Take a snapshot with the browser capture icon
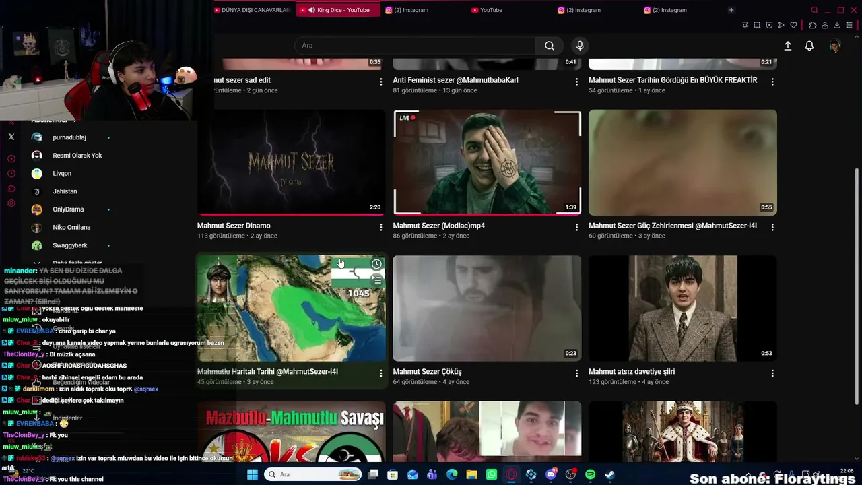This screenshot has height=485, width=862. click(x=757, y=25)
